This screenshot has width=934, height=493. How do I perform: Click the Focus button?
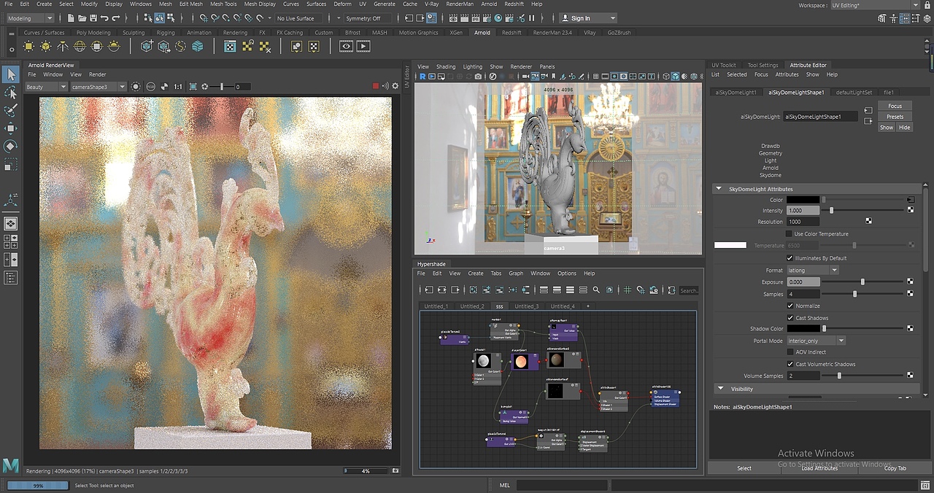(x=895, y=106)
